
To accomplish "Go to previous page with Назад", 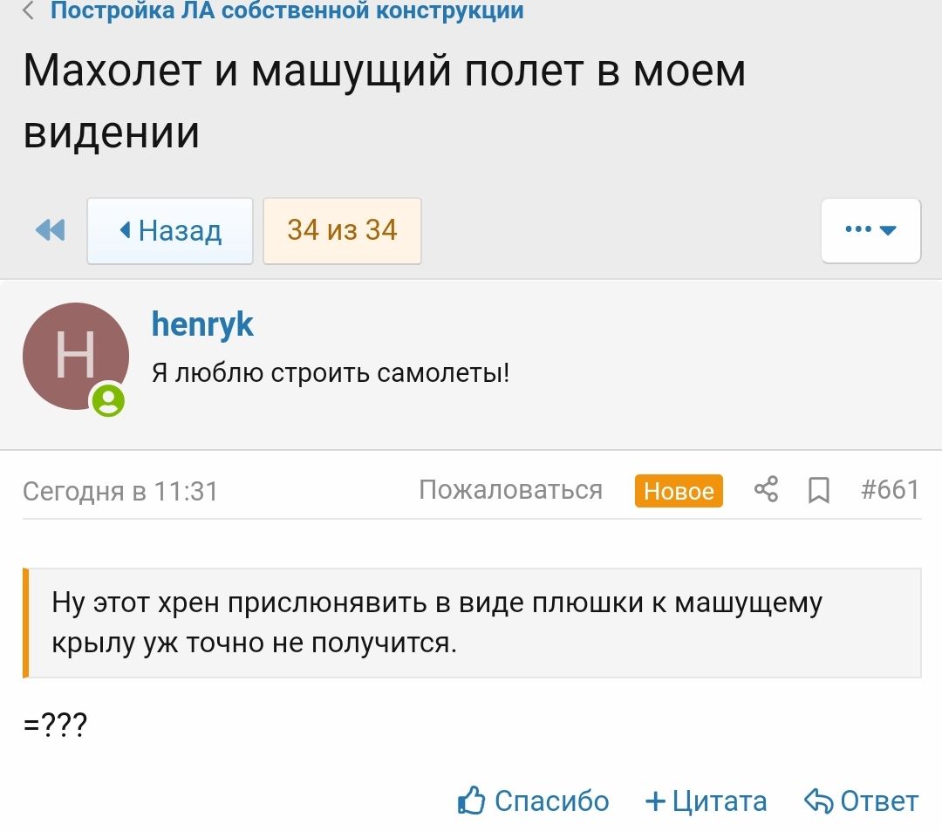I will [170, 231].
